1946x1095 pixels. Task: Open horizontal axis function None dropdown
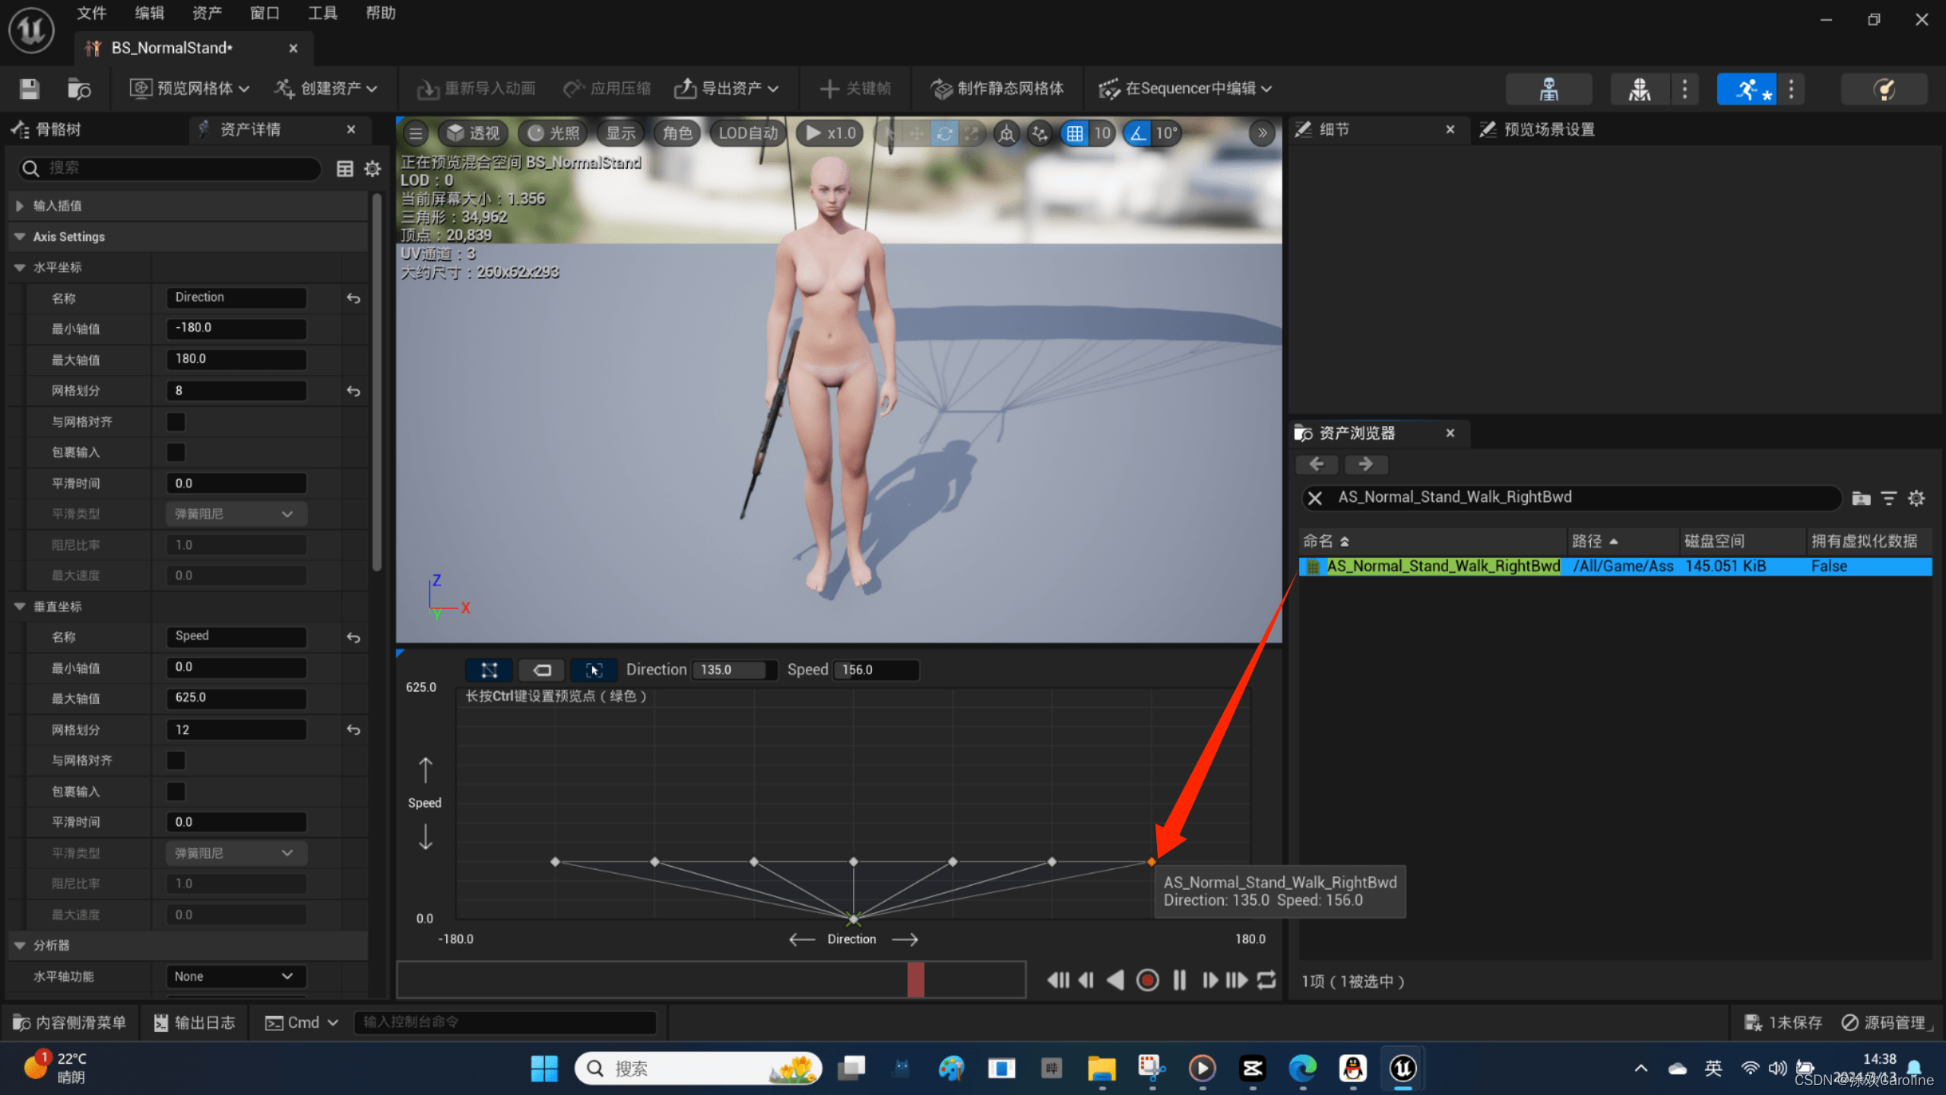(x=235, y=976)
